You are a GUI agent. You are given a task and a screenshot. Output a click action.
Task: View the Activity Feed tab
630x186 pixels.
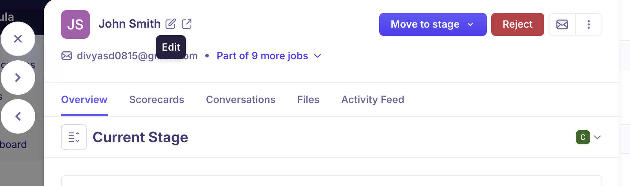pyautogui.click(x=372, y=99)
